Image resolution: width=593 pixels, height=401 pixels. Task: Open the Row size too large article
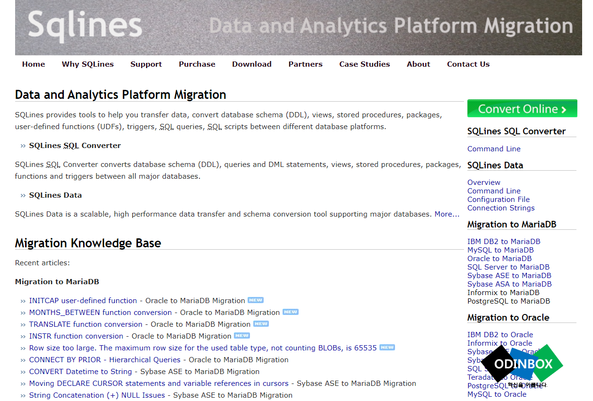(x=203, y=348)
